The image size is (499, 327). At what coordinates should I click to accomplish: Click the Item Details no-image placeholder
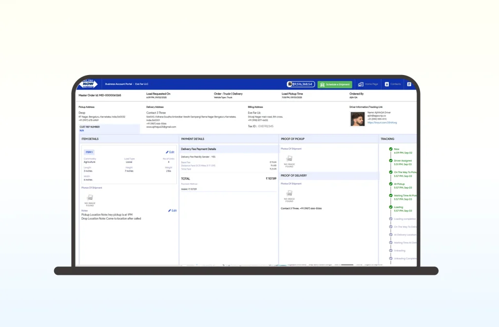tap(90, 198)
